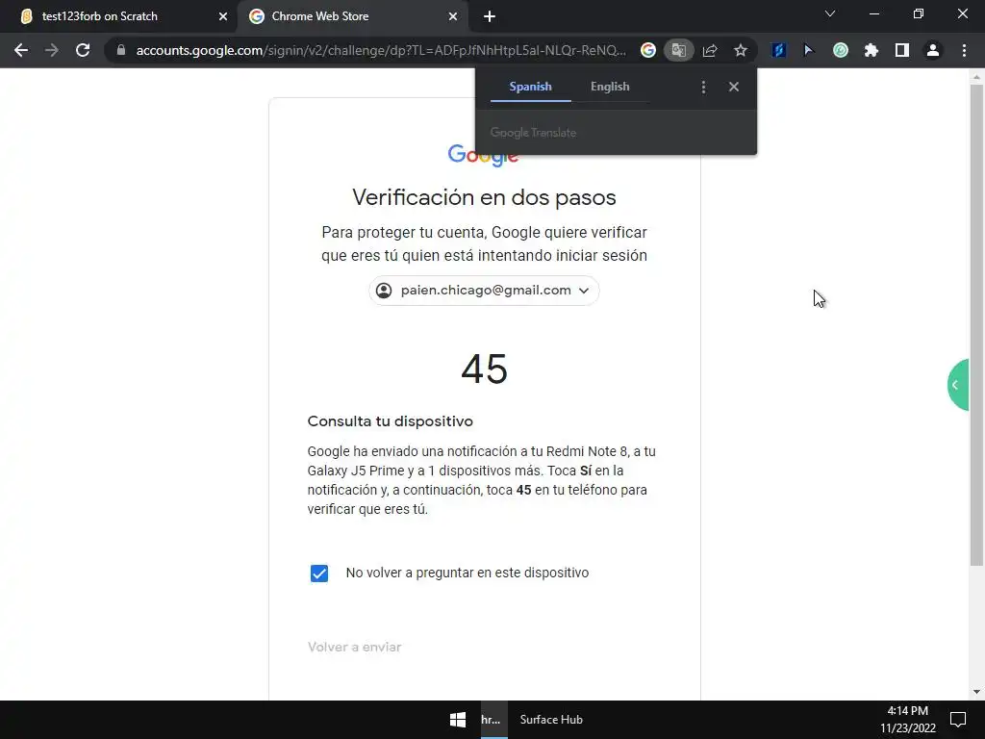The height and width of the screenshot is (739, 985).
Task: Bookmark this tab with the star icon
Action: (x=741, y=50)
